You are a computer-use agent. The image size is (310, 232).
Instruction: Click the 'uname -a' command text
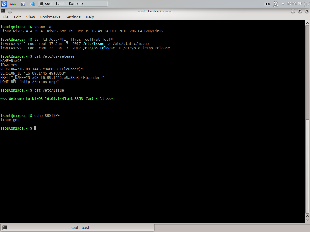pyautogui.click(x=43, y=27)
